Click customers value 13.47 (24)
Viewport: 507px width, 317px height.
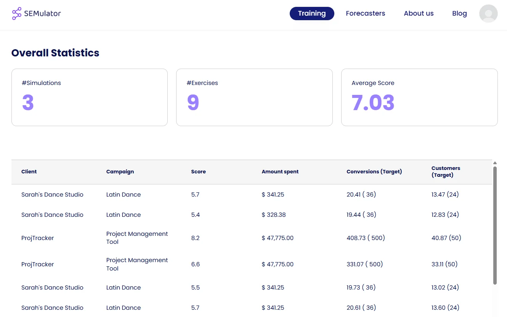coord(445,195)
